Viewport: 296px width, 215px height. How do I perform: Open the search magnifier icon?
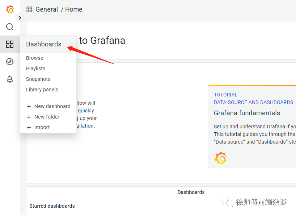pyautogui.click(x=10, y=27)
